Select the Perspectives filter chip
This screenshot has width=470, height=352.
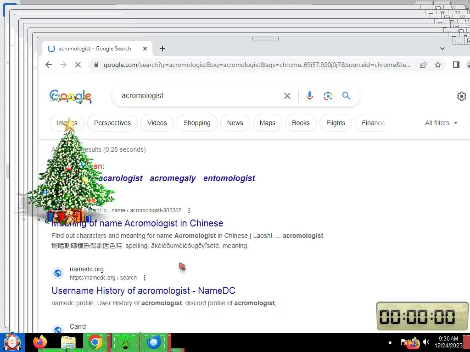pyautogui.click(x=112, y=123)
